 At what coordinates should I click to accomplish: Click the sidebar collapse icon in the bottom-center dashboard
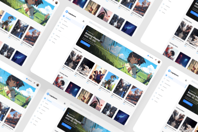pyautogui.click(x=65, y=104)
